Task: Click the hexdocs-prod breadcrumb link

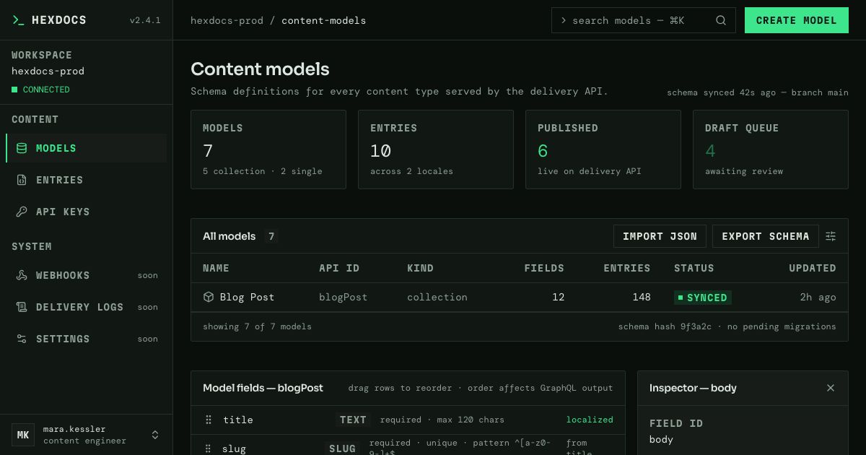Action: [x=227, y=20]
